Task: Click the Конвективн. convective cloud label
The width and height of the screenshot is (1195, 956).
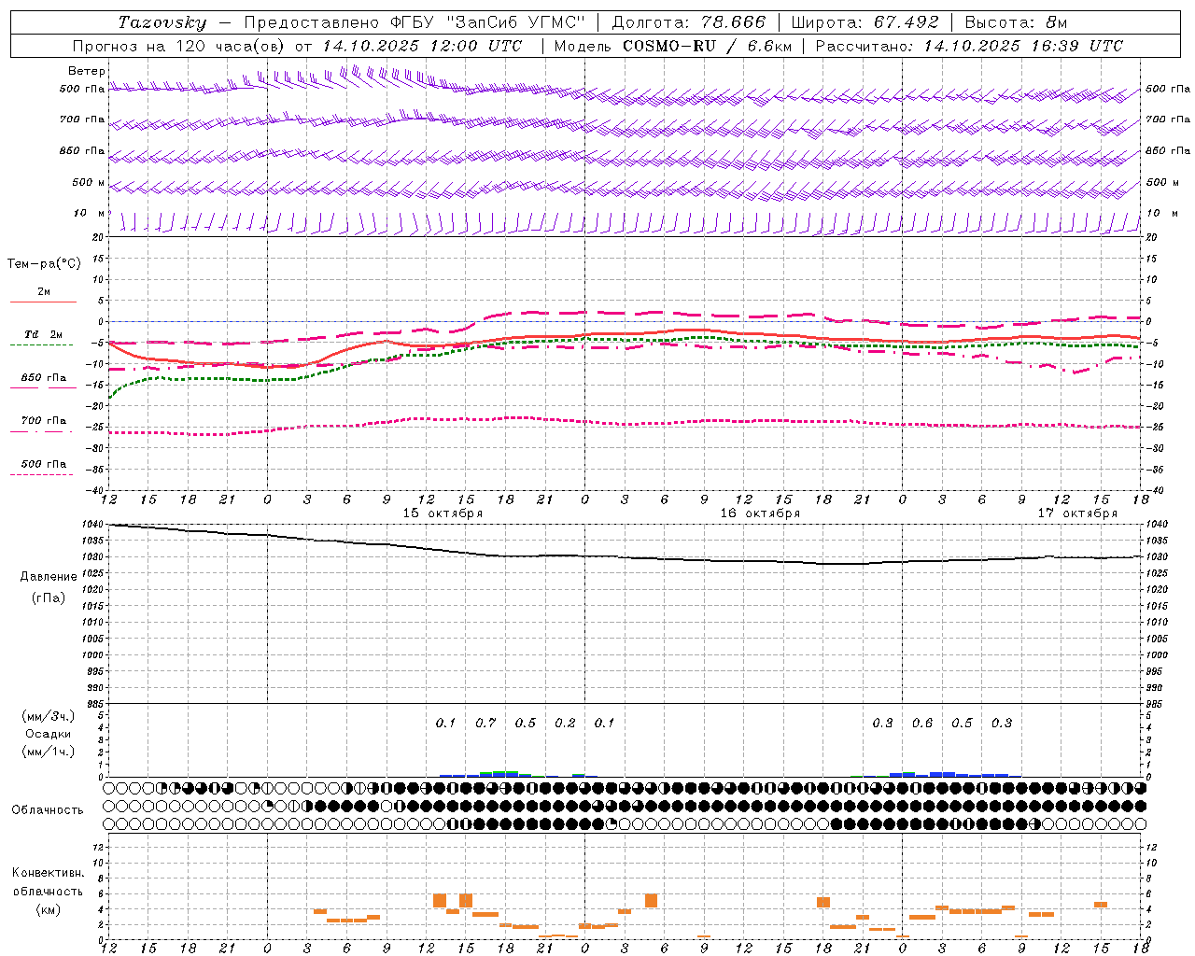Action: (x=49, y=873)
